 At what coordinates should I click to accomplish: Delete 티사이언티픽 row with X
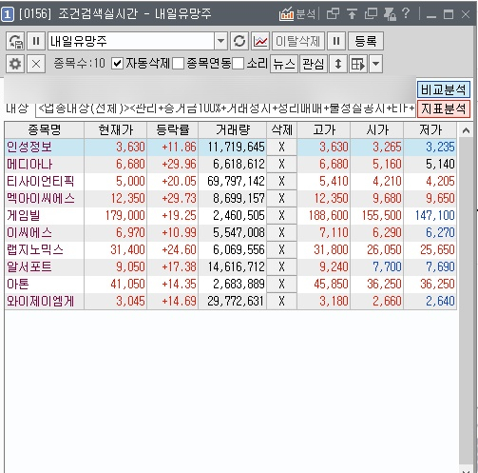point(281,181)
